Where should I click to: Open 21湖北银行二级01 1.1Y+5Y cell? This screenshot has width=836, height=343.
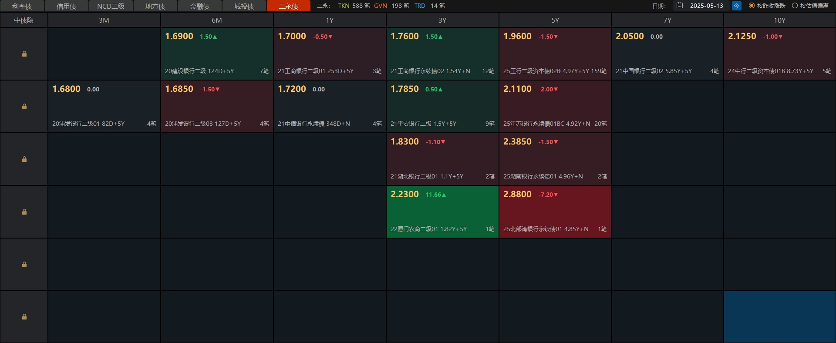(442, 159)
